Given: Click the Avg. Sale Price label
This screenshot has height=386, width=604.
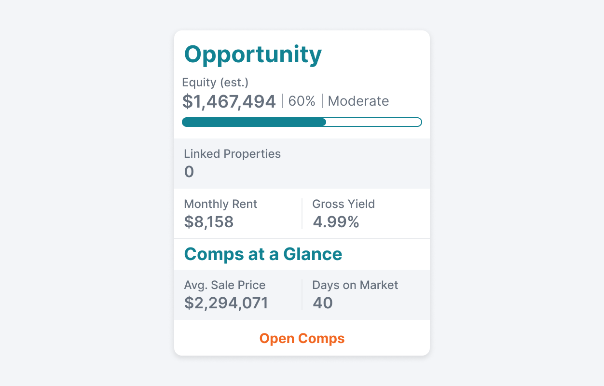Looking at the screenshot, I should (x=225, y=285).
